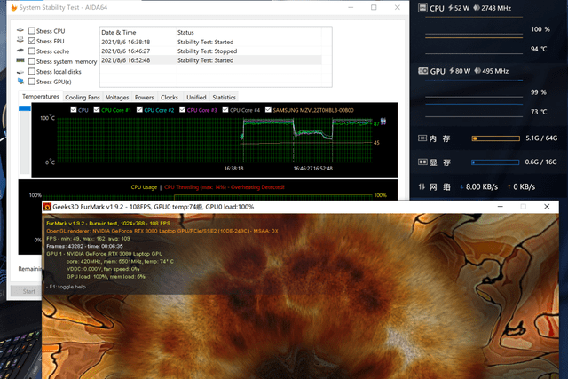Click the Stress cache icon
Screen dimensions: 568x379
click(20, 51)
